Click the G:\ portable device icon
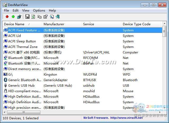The width and height of the screenshot is (169, 123). tap(6, 74)
